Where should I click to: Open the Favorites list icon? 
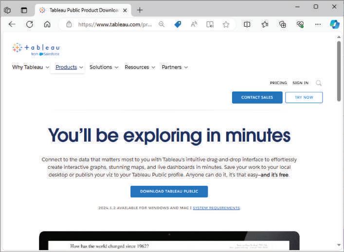(265, 24)
